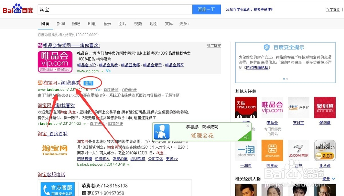Click V3 credibility icon beside www.vip.com
Image resolution: width=344 pixels, height=196 pixels.
click(108, 71)
